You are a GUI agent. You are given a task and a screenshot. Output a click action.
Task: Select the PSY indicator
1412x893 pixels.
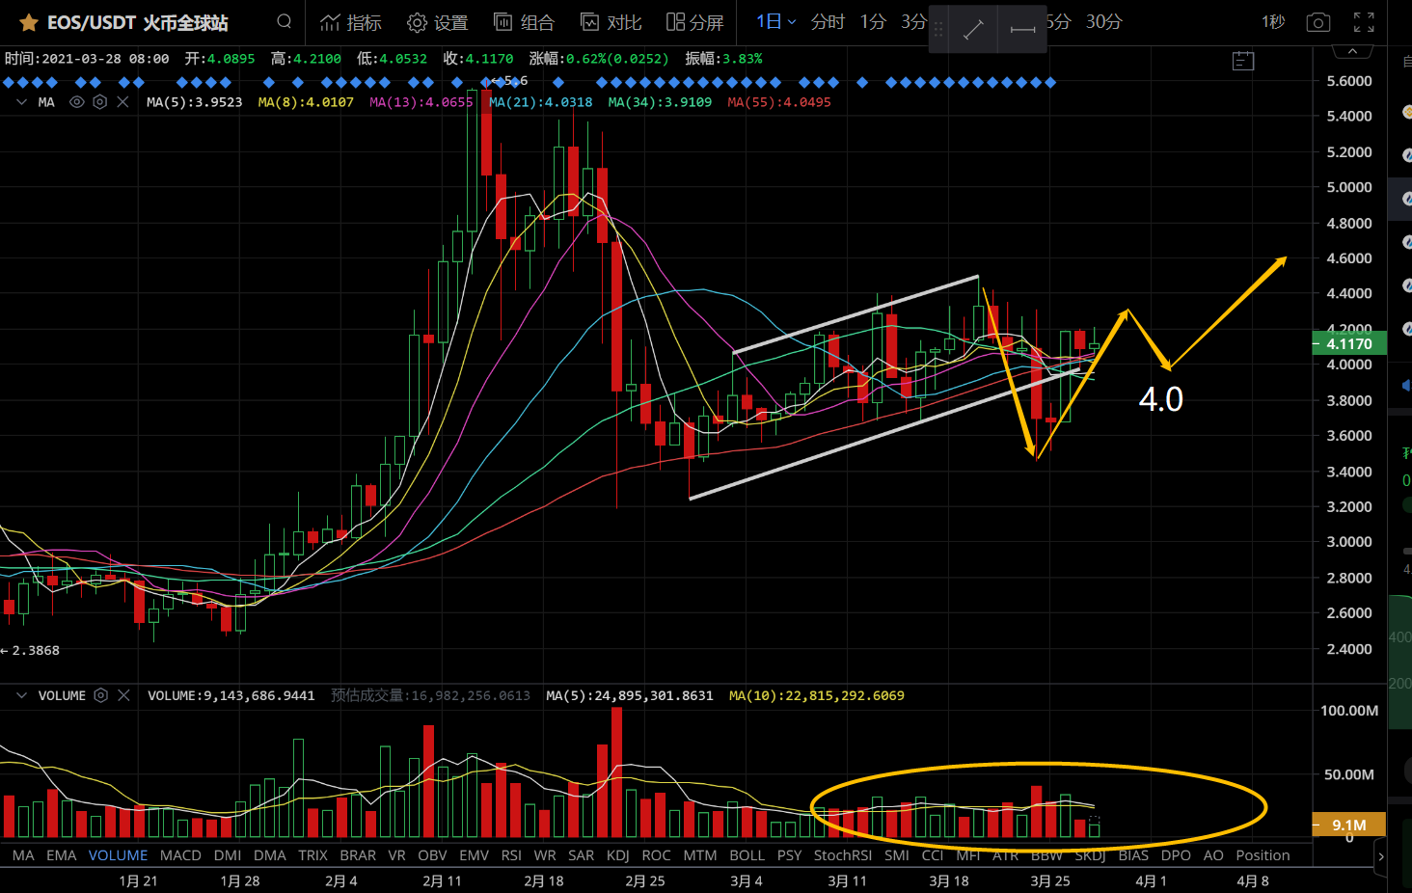click(789, 855)
